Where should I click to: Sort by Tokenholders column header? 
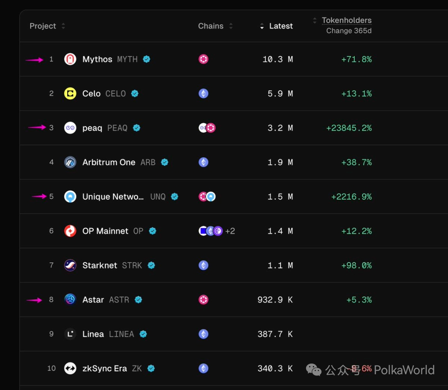click(x=346, y=20)
